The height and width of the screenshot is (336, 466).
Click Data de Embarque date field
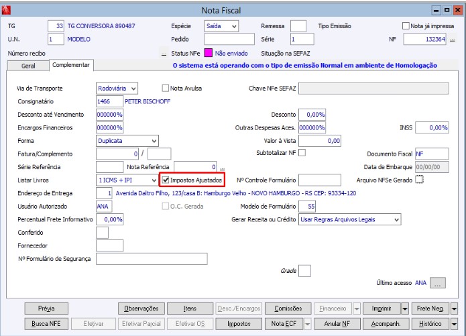click(432, 167)
